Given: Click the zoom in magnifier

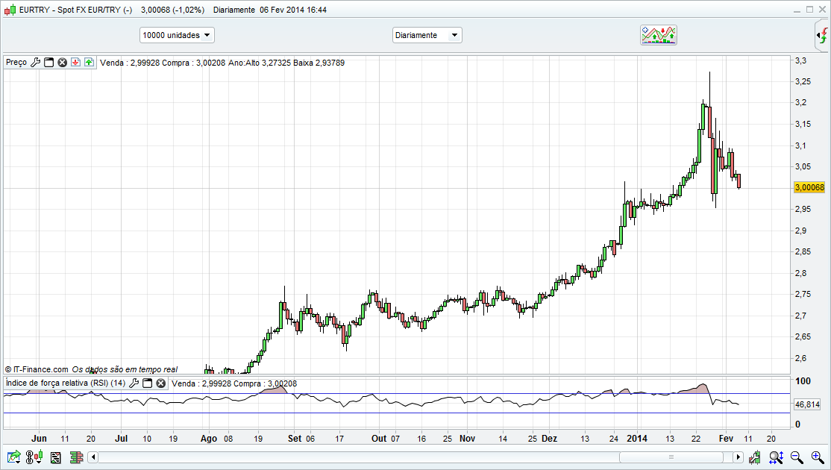Looking at the screenshot, I should pyautogui.click(x=818, y=457).
